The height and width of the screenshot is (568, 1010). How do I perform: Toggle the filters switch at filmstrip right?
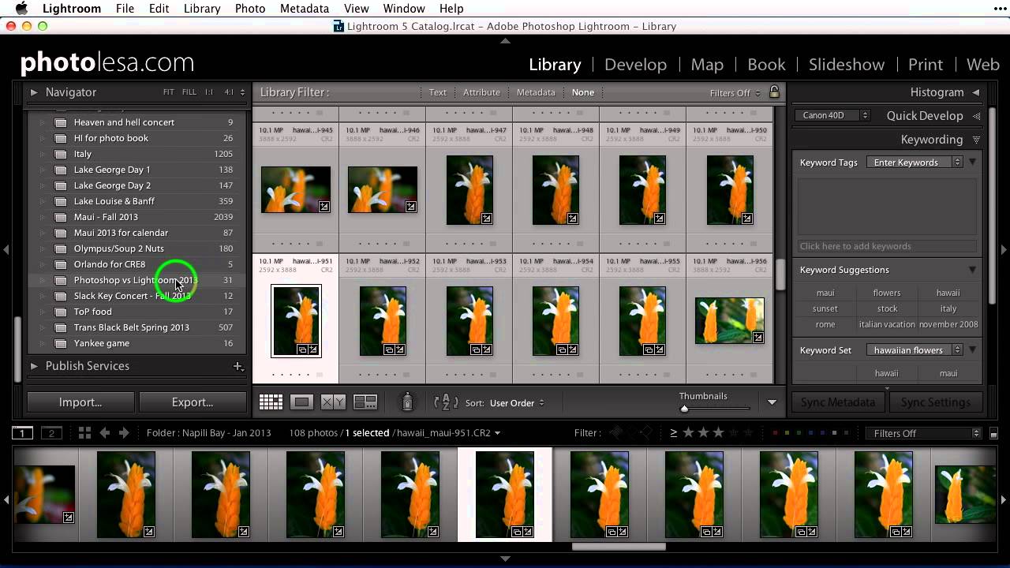click(993, 434)
